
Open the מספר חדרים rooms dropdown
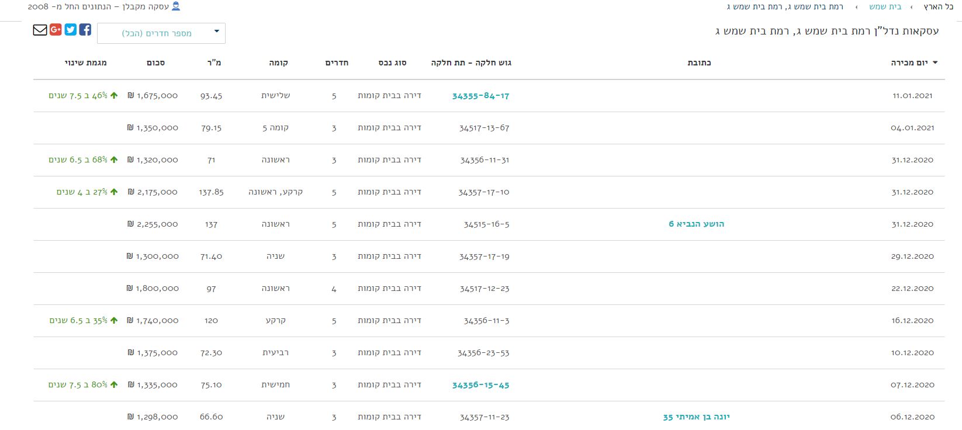click(161, 33)
